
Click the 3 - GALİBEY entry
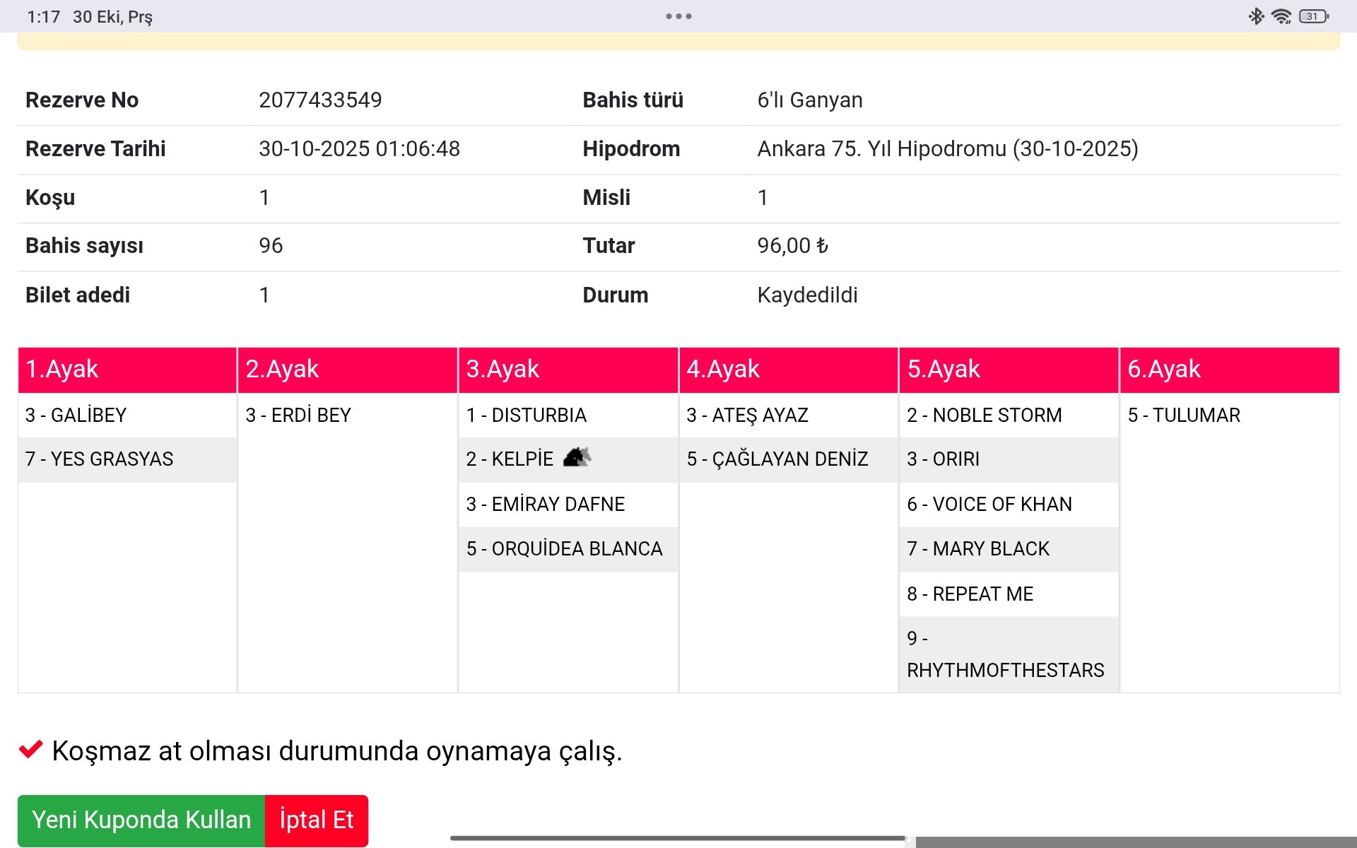pos(76,415)
